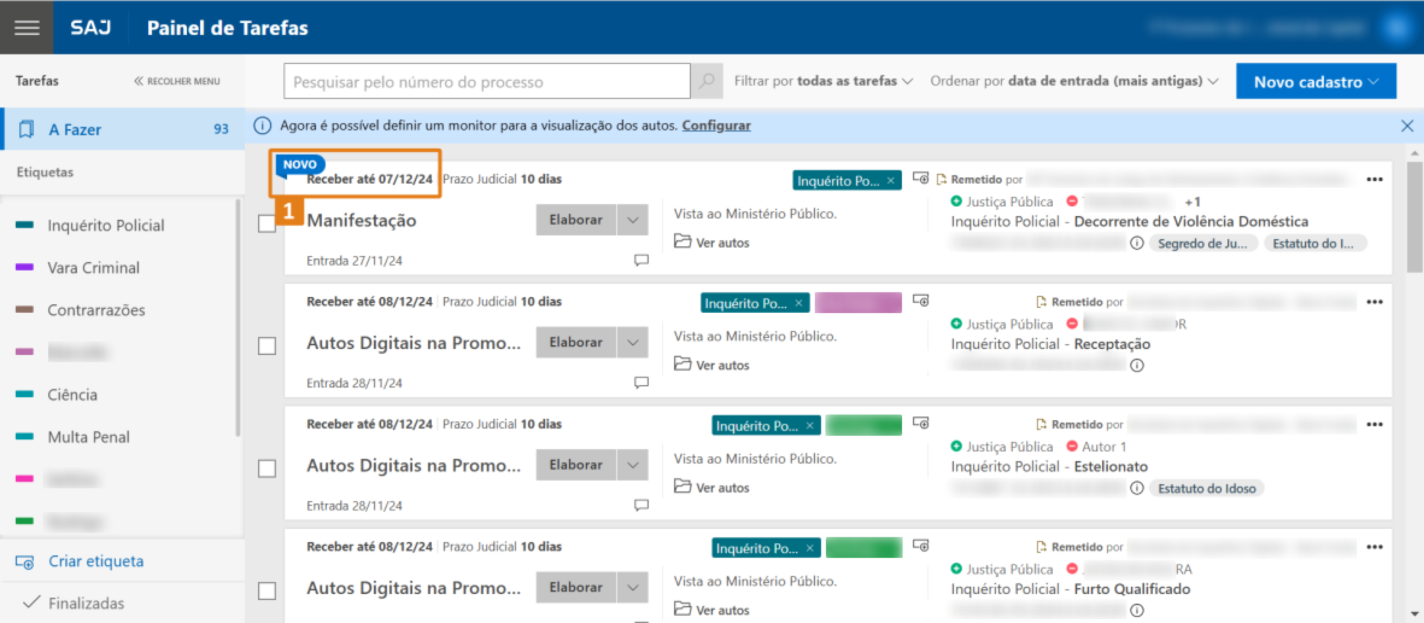
Task: Switch to the 'A Fazer' section
Action: (x=76, y=129)
